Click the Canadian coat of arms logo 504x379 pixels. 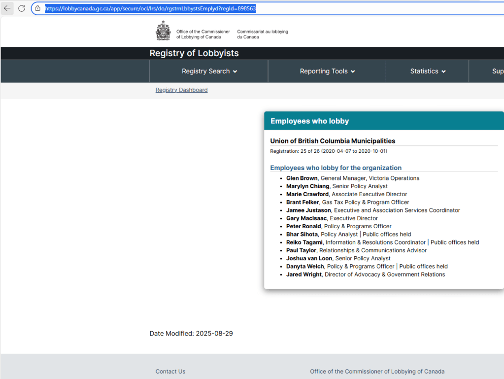point(163,31)
